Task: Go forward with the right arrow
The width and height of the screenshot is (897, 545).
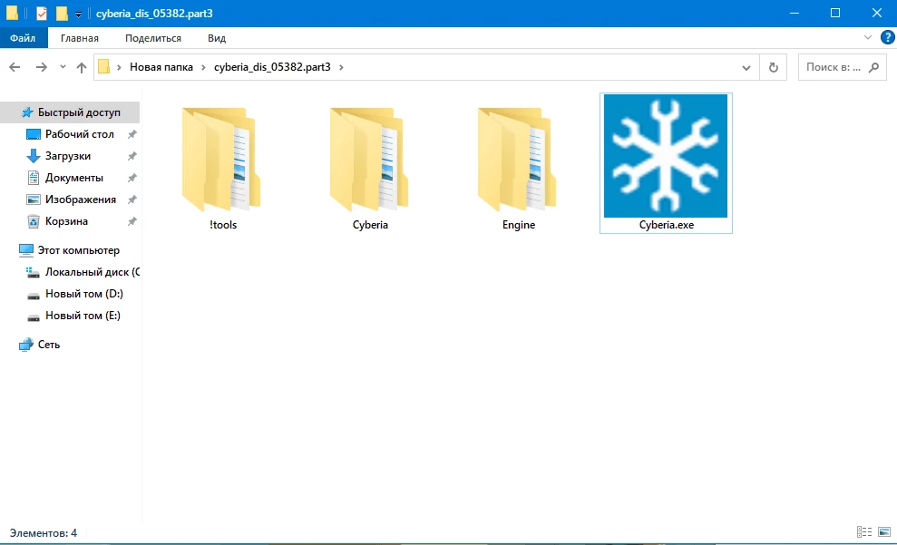Action: pos(41,67)
